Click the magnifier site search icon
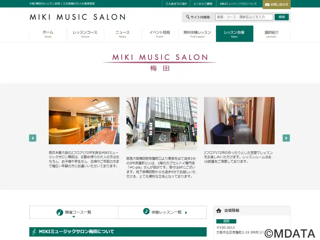The image size is (320, 240). coord(188,17)
